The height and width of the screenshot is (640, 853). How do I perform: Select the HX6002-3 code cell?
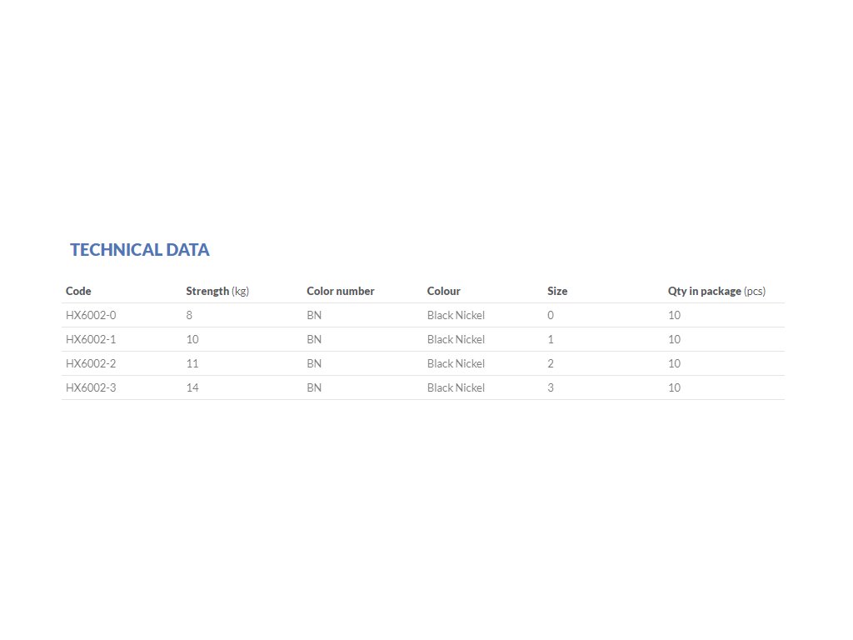[91, 387]
